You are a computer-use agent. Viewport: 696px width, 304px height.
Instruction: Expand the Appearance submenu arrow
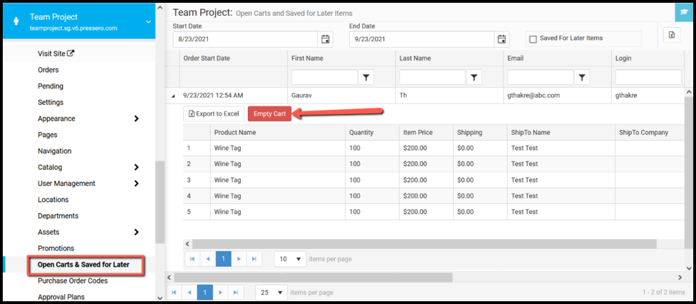click(x=136, y=119)
